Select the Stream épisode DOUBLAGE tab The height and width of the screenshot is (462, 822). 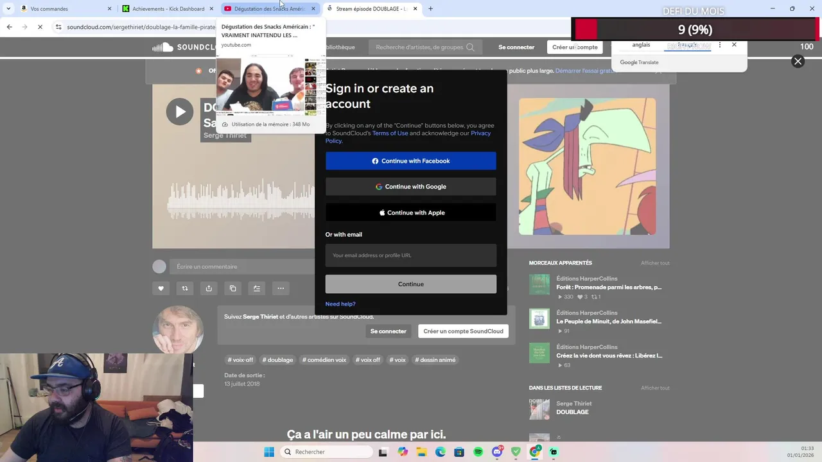371,9
